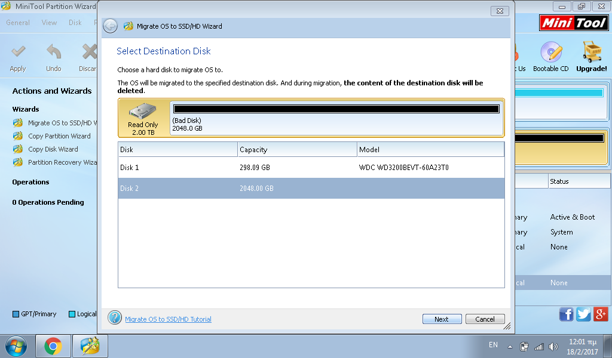Click the Cancel button

485,319
